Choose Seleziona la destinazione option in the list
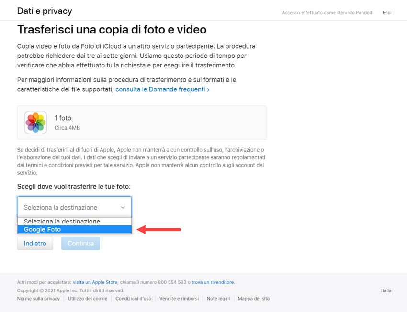Image resolution: width=407 pixels, height=312 pixels. point(62,221)
